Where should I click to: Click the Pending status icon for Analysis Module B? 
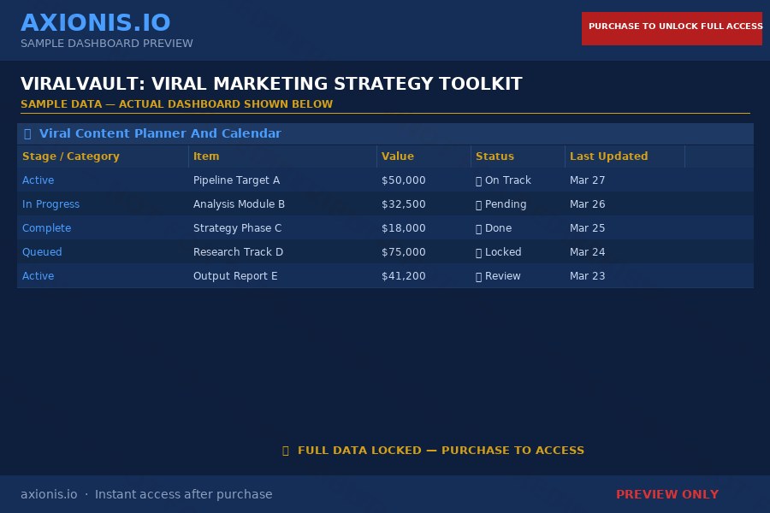pos(479,204)
